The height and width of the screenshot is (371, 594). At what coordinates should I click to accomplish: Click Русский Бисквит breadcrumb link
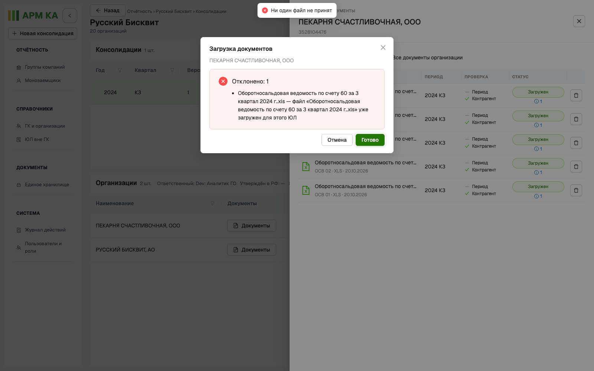(x=174, y=12)
